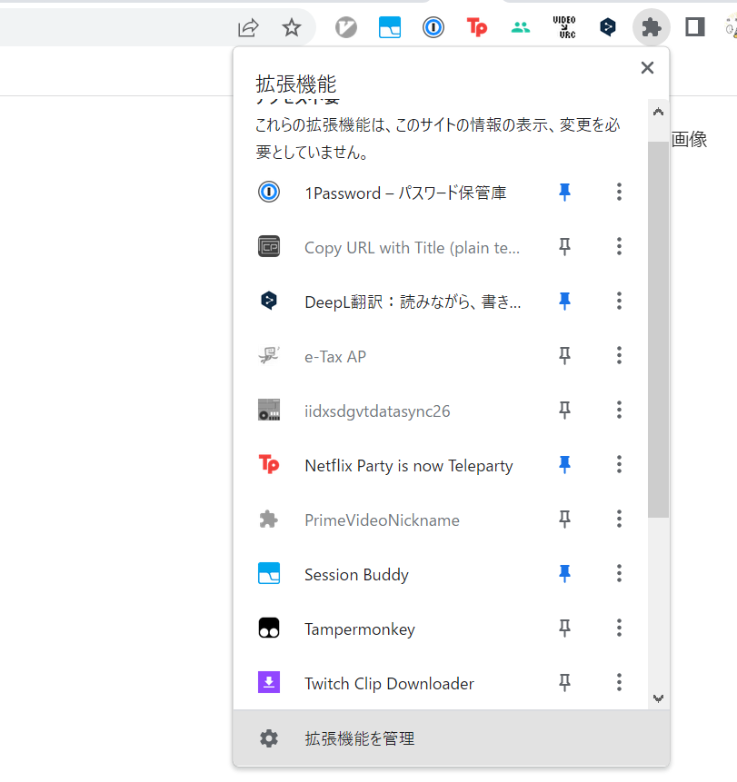
Task: Click the e-Tax AP entry
Action: (x=335, y=357)
